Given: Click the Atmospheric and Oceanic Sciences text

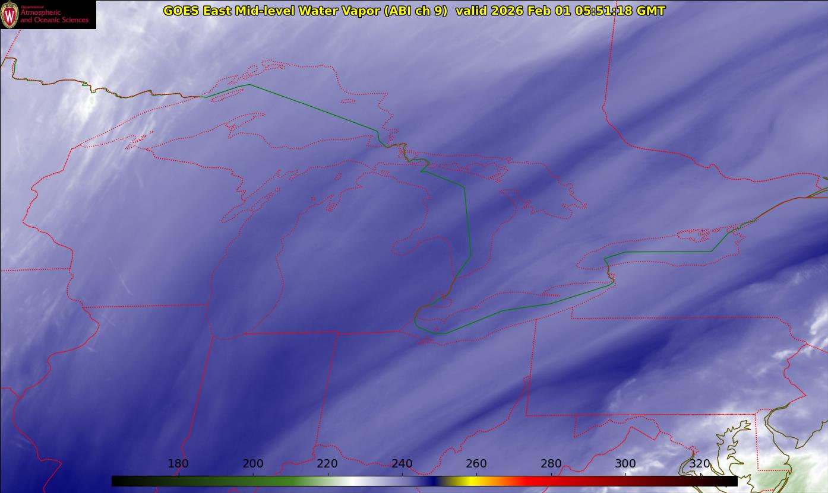Looking at the screenshot, I should click(54, 16).
